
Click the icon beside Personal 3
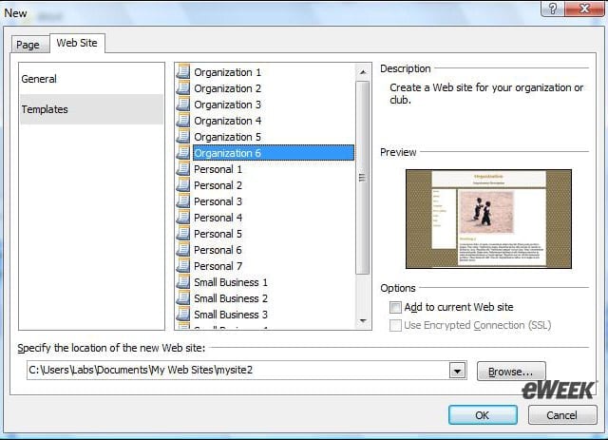tap(183, 201)
